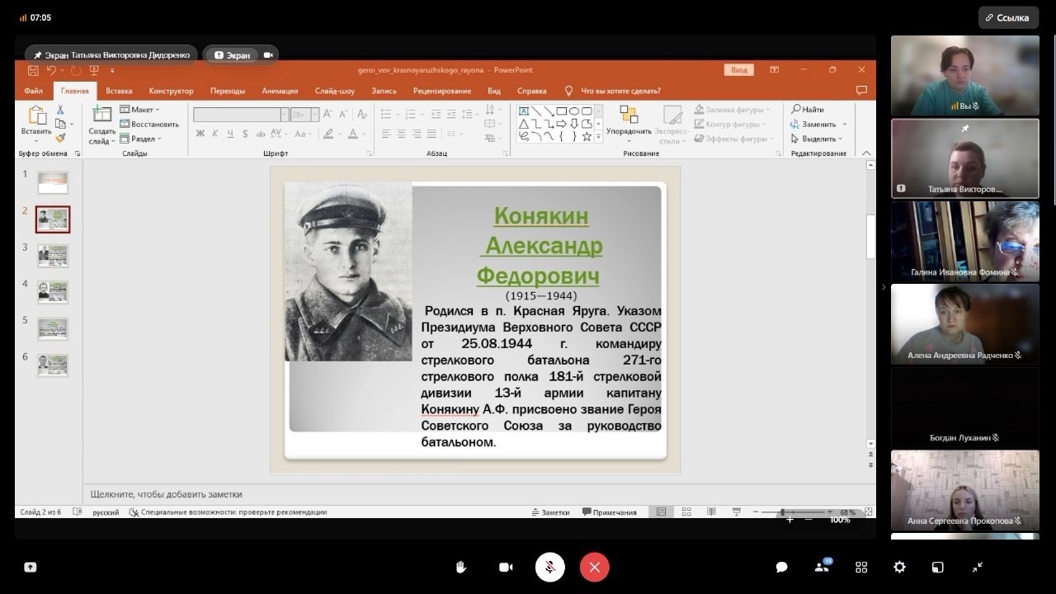Screen dimensions: 1056x594
Task: Pick the text highlight color marker
Action: pyautogui.click(x=328, y=134)
